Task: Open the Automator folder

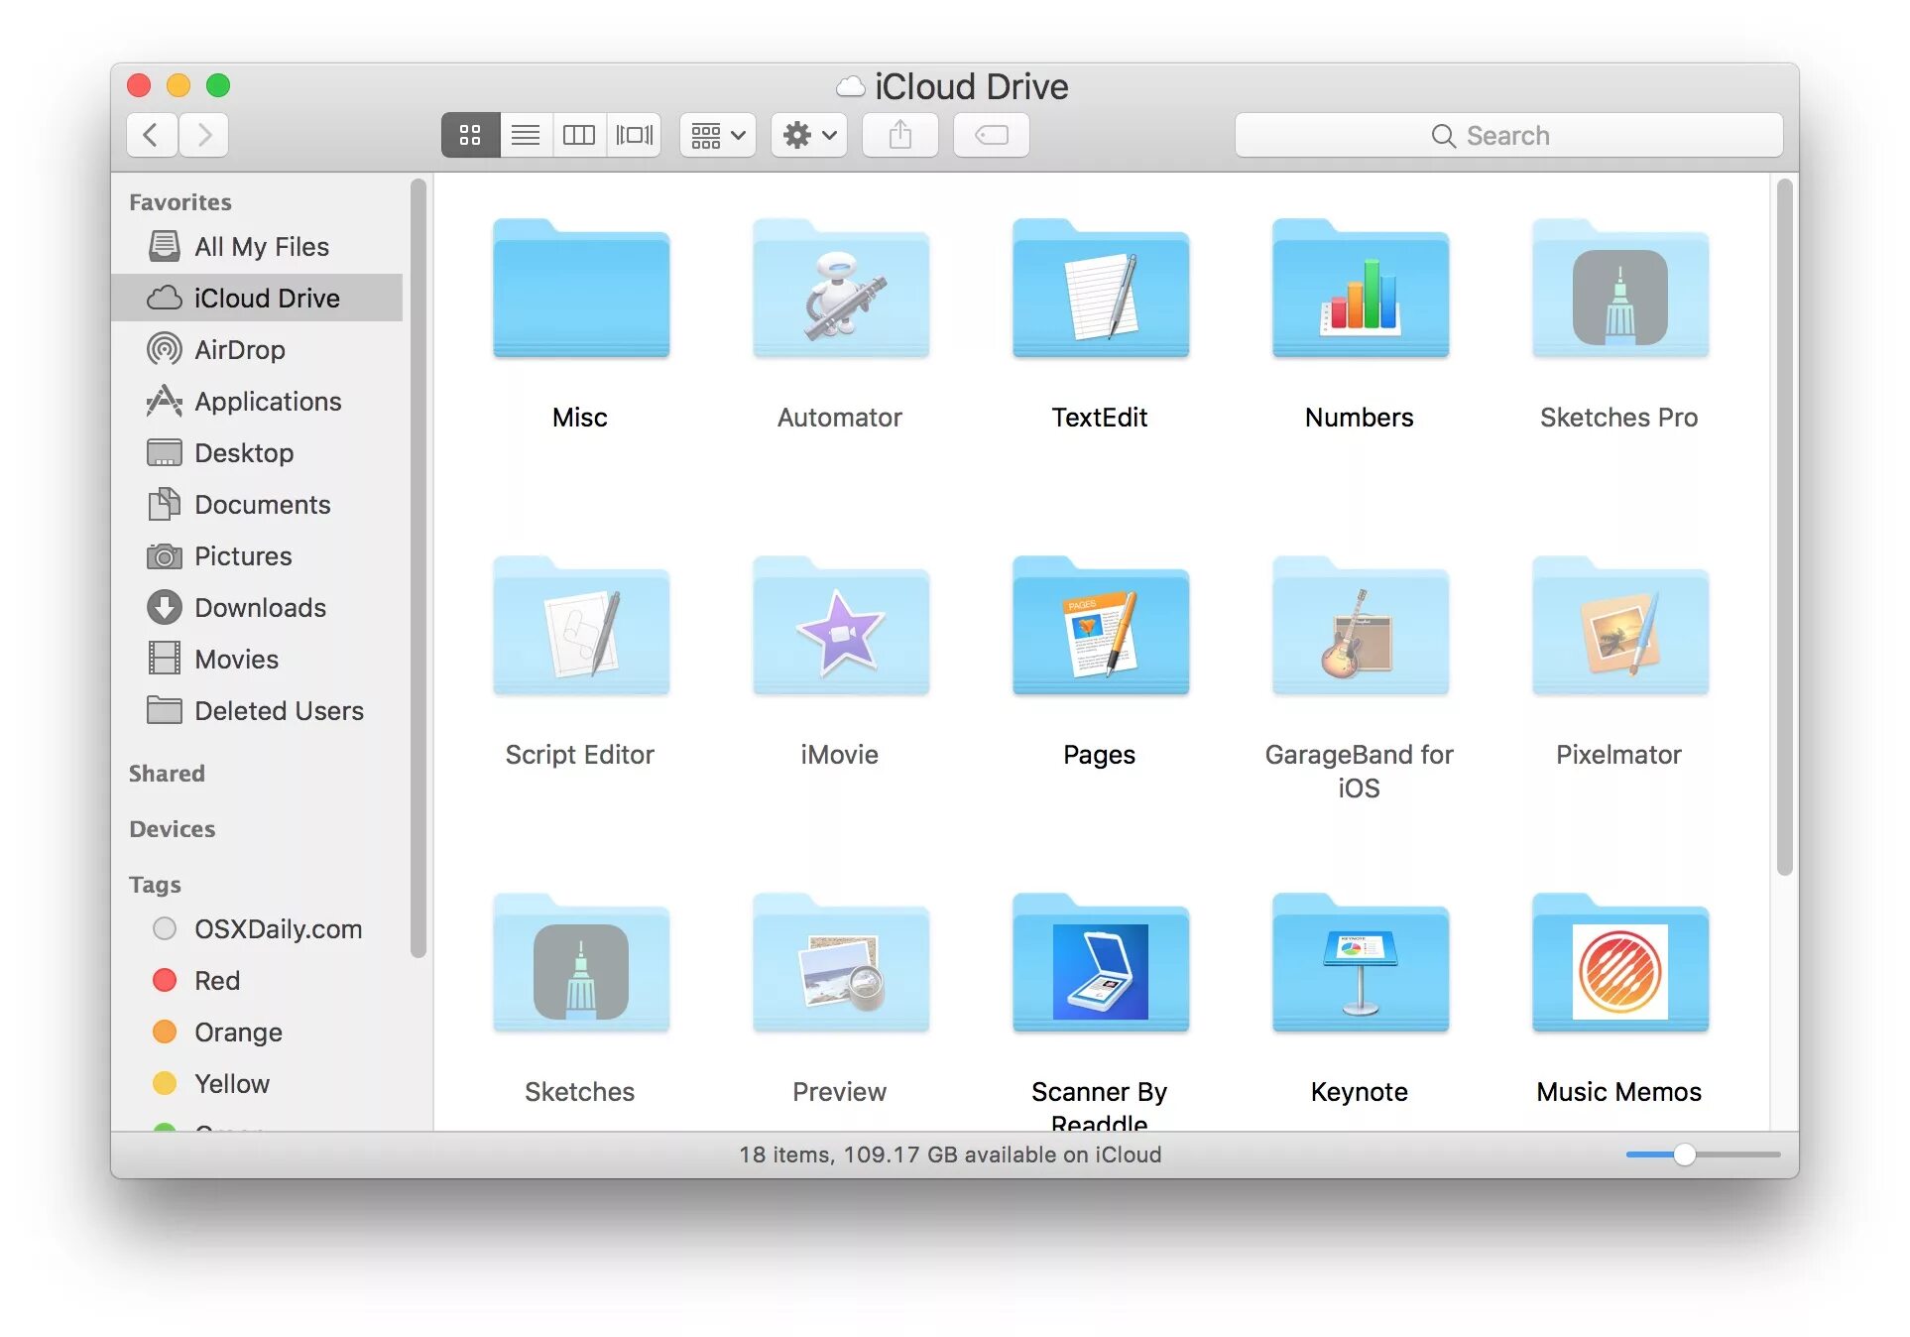Action: click(841, 289)
